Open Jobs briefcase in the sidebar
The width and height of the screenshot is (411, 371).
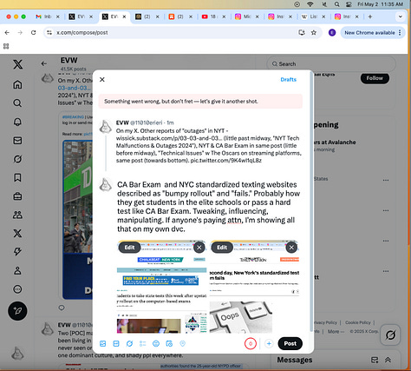pyautogui.click(x=17, y=196)
